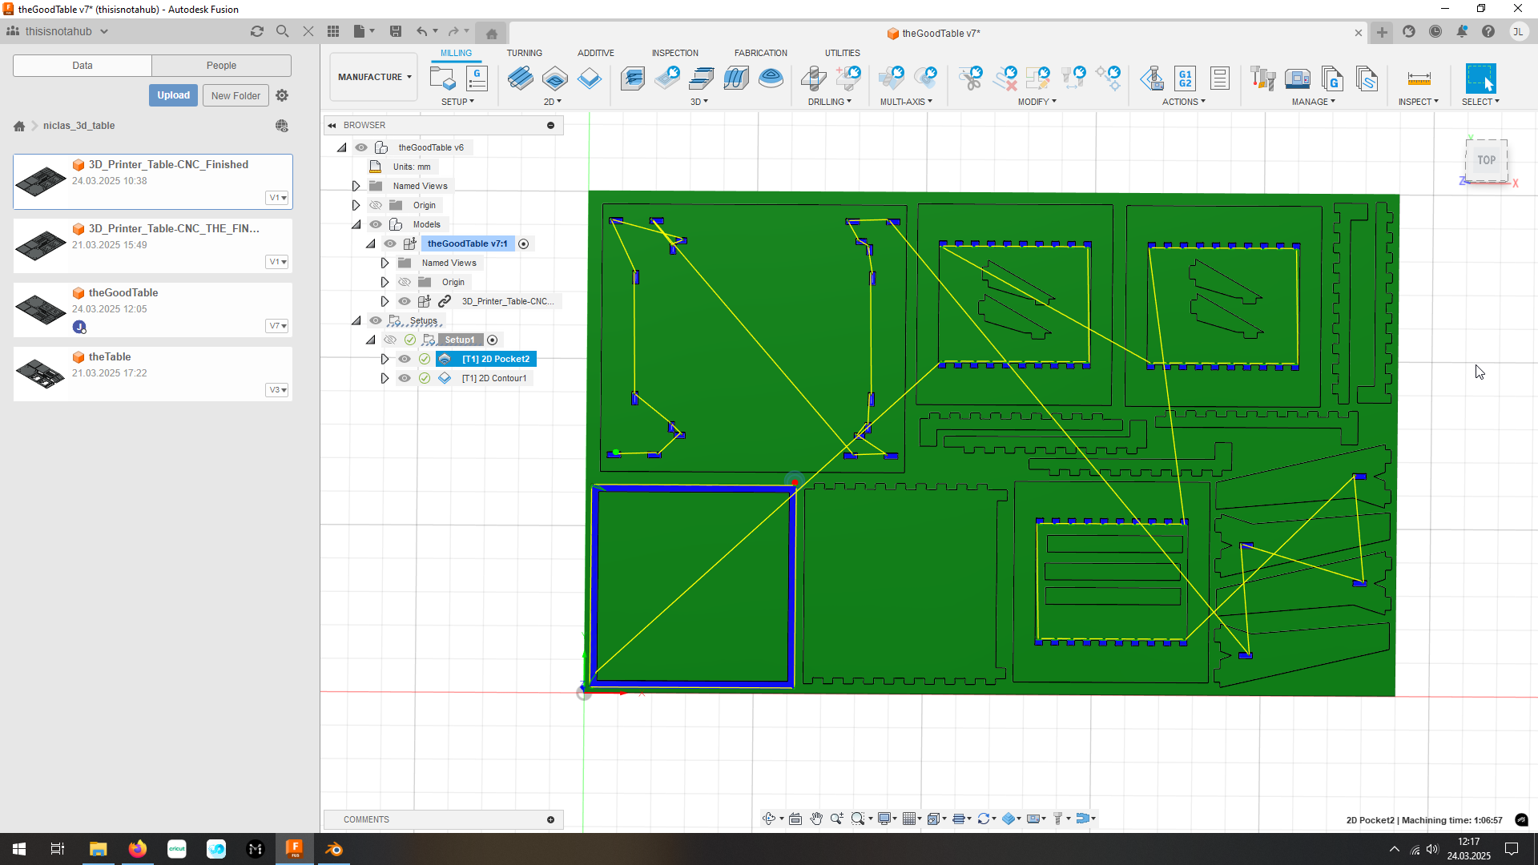Switch to the People tab

coord(221,66)
